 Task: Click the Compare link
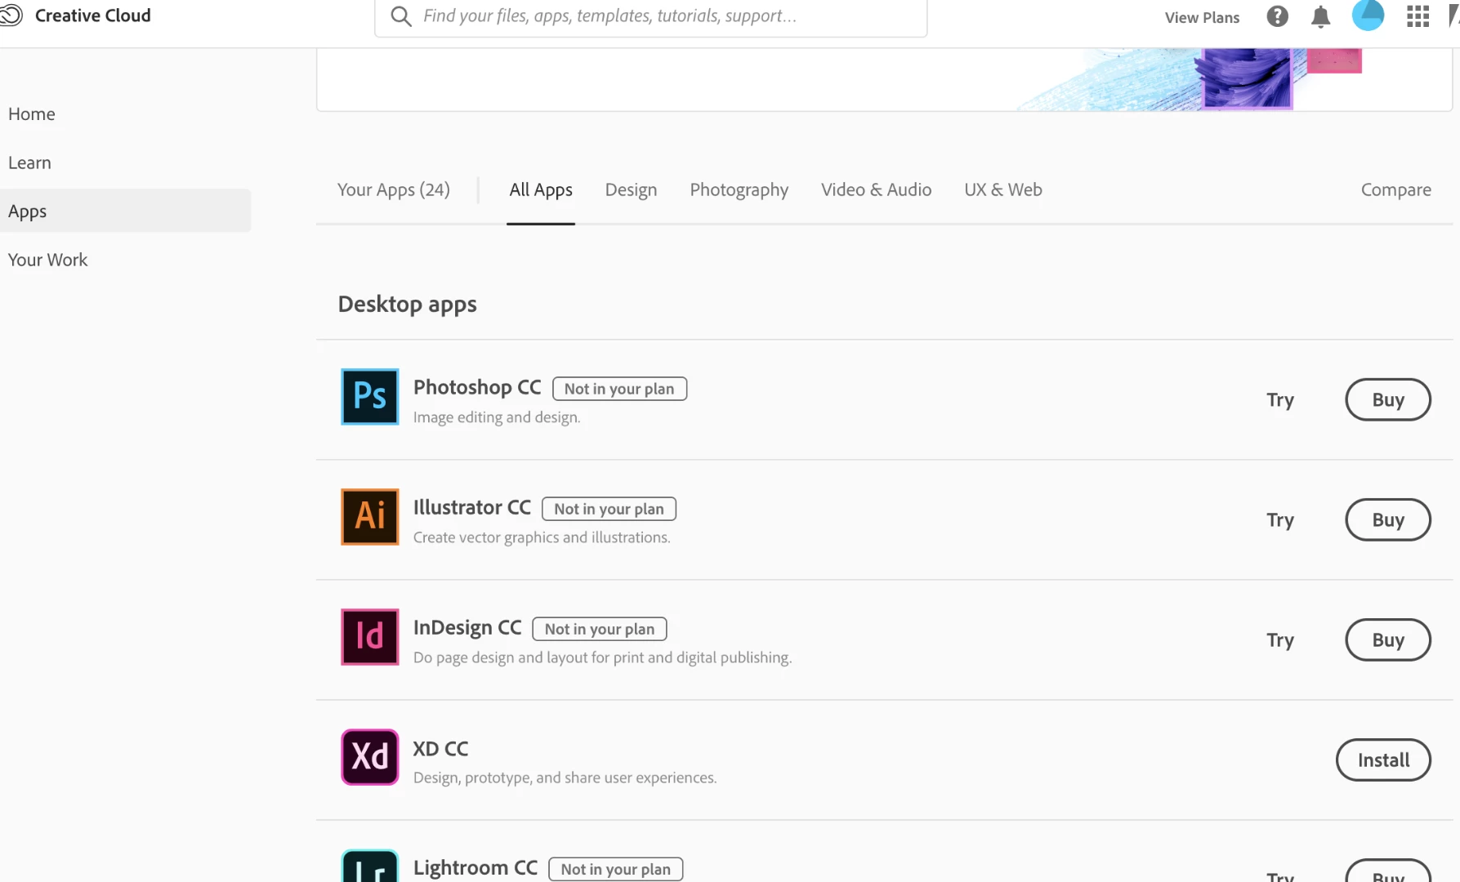pos(1396,189)
